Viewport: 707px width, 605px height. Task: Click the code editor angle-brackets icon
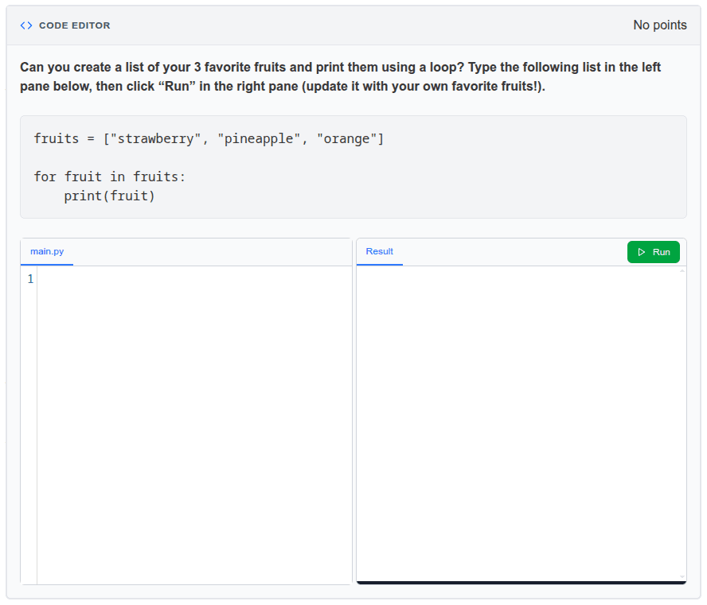pyautogui.click(x=26, y=25)
